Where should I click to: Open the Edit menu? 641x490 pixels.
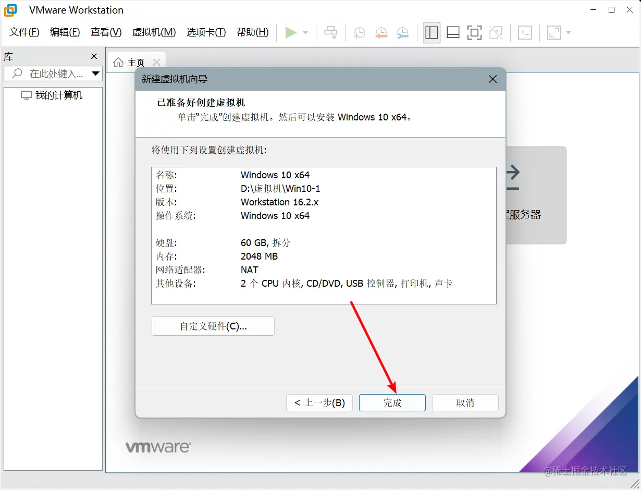click(x=65, y=32)
